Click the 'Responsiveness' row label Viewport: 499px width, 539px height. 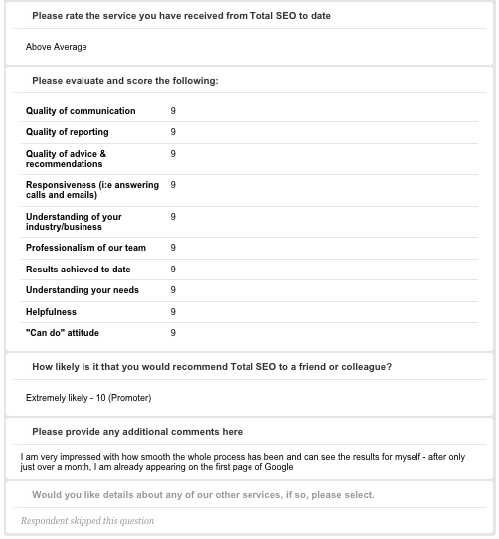click(92, 190)
